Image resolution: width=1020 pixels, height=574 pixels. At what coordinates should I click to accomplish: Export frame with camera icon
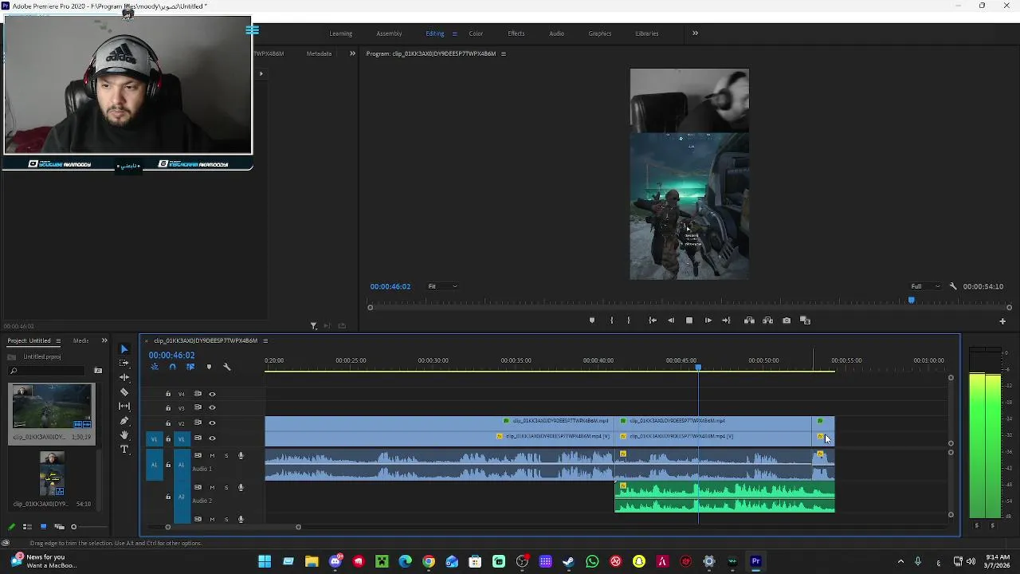pos(787,320)
